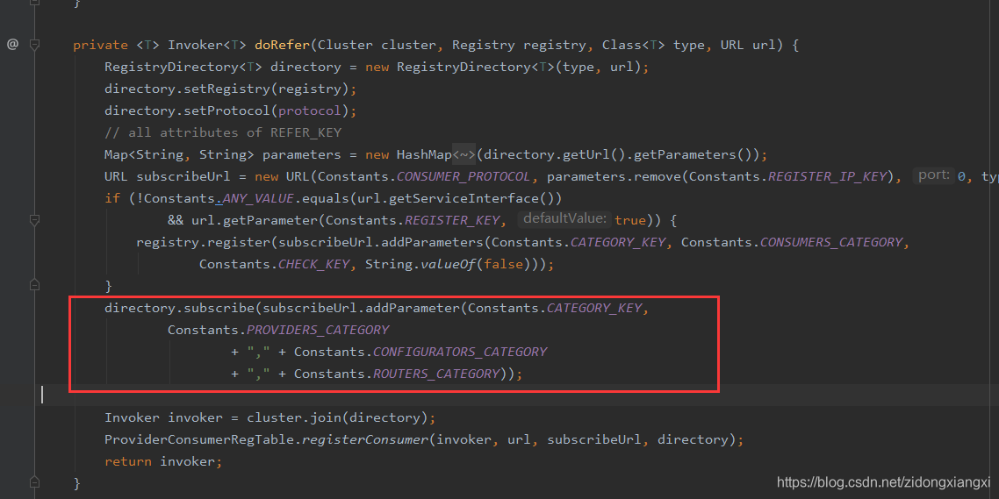Screen dimensions: 999x499
Task: Click the 'URL url' parameter in the doRefer signature
Action: [x=748, y=46]
